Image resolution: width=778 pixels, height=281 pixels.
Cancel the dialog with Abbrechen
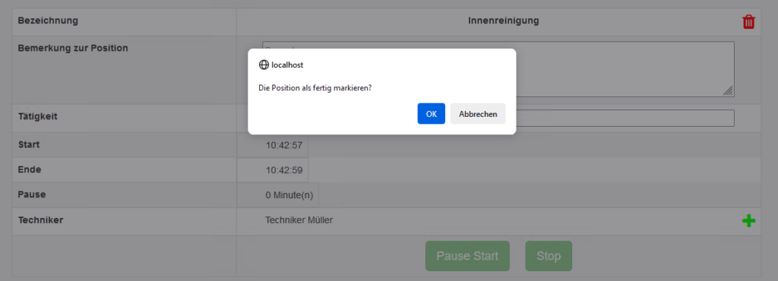point(478,113)
